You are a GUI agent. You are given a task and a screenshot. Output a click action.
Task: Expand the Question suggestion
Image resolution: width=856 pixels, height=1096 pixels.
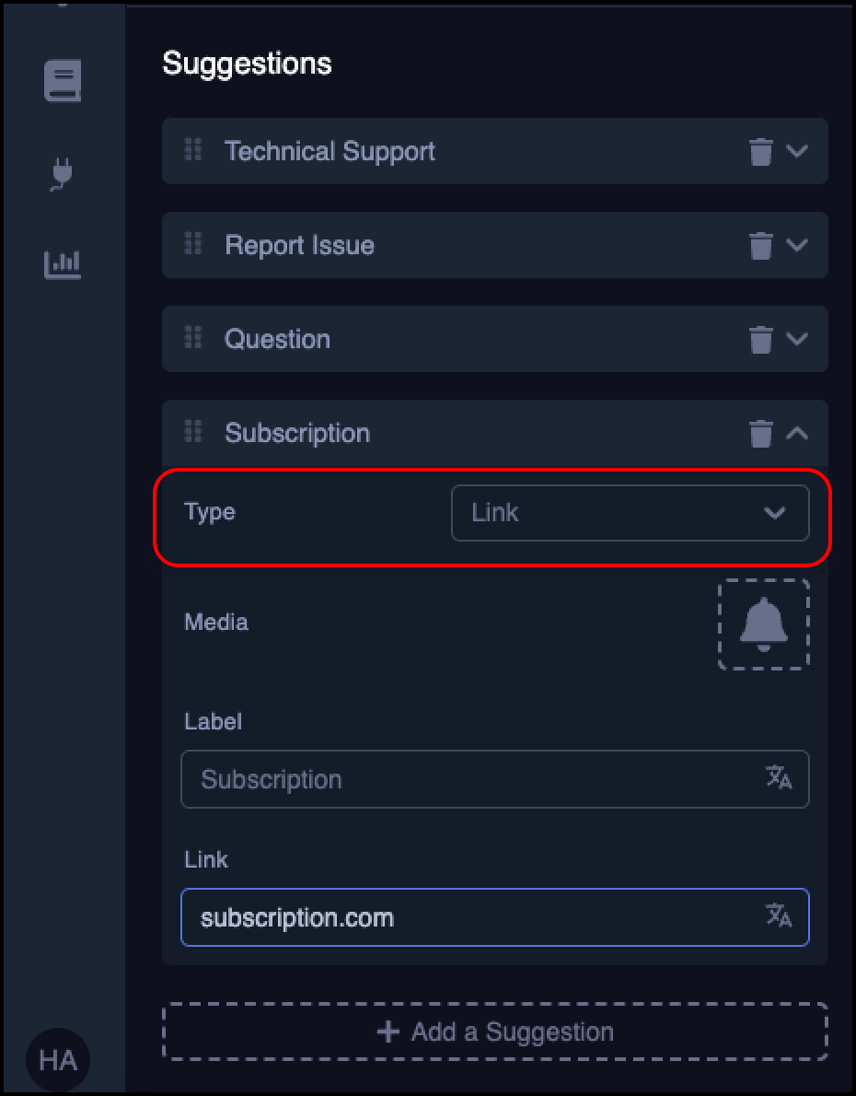click(797, 339)
